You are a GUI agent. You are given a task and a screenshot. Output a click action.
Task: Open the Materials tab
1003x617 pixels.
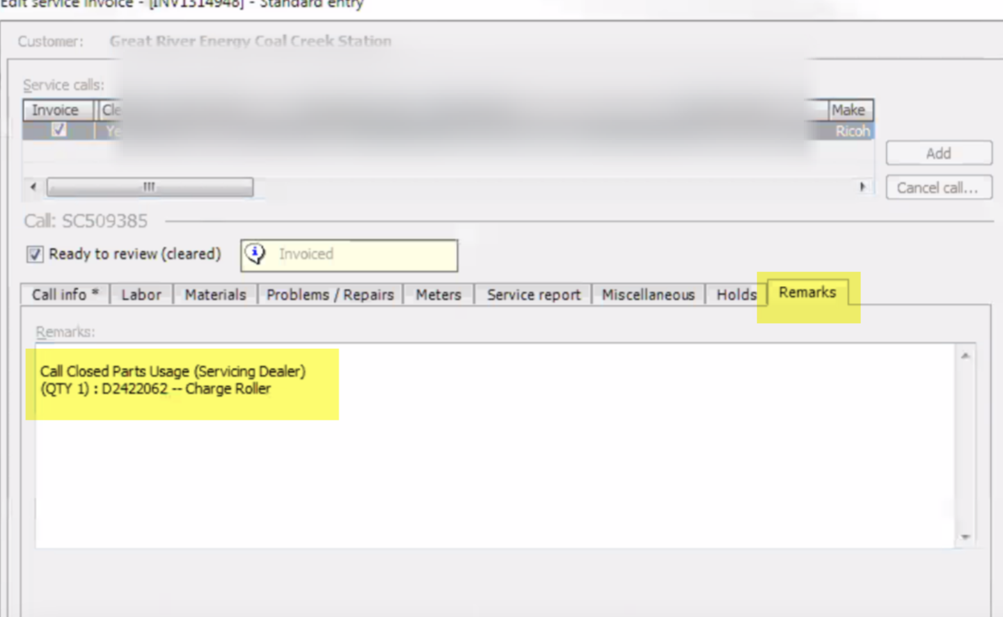tap(215, 294)
